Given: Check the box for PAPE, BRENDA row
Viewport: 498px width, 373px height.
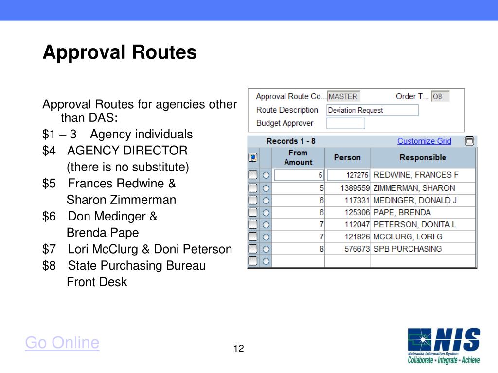Looking at the screenshot, I should pos(253,212).
